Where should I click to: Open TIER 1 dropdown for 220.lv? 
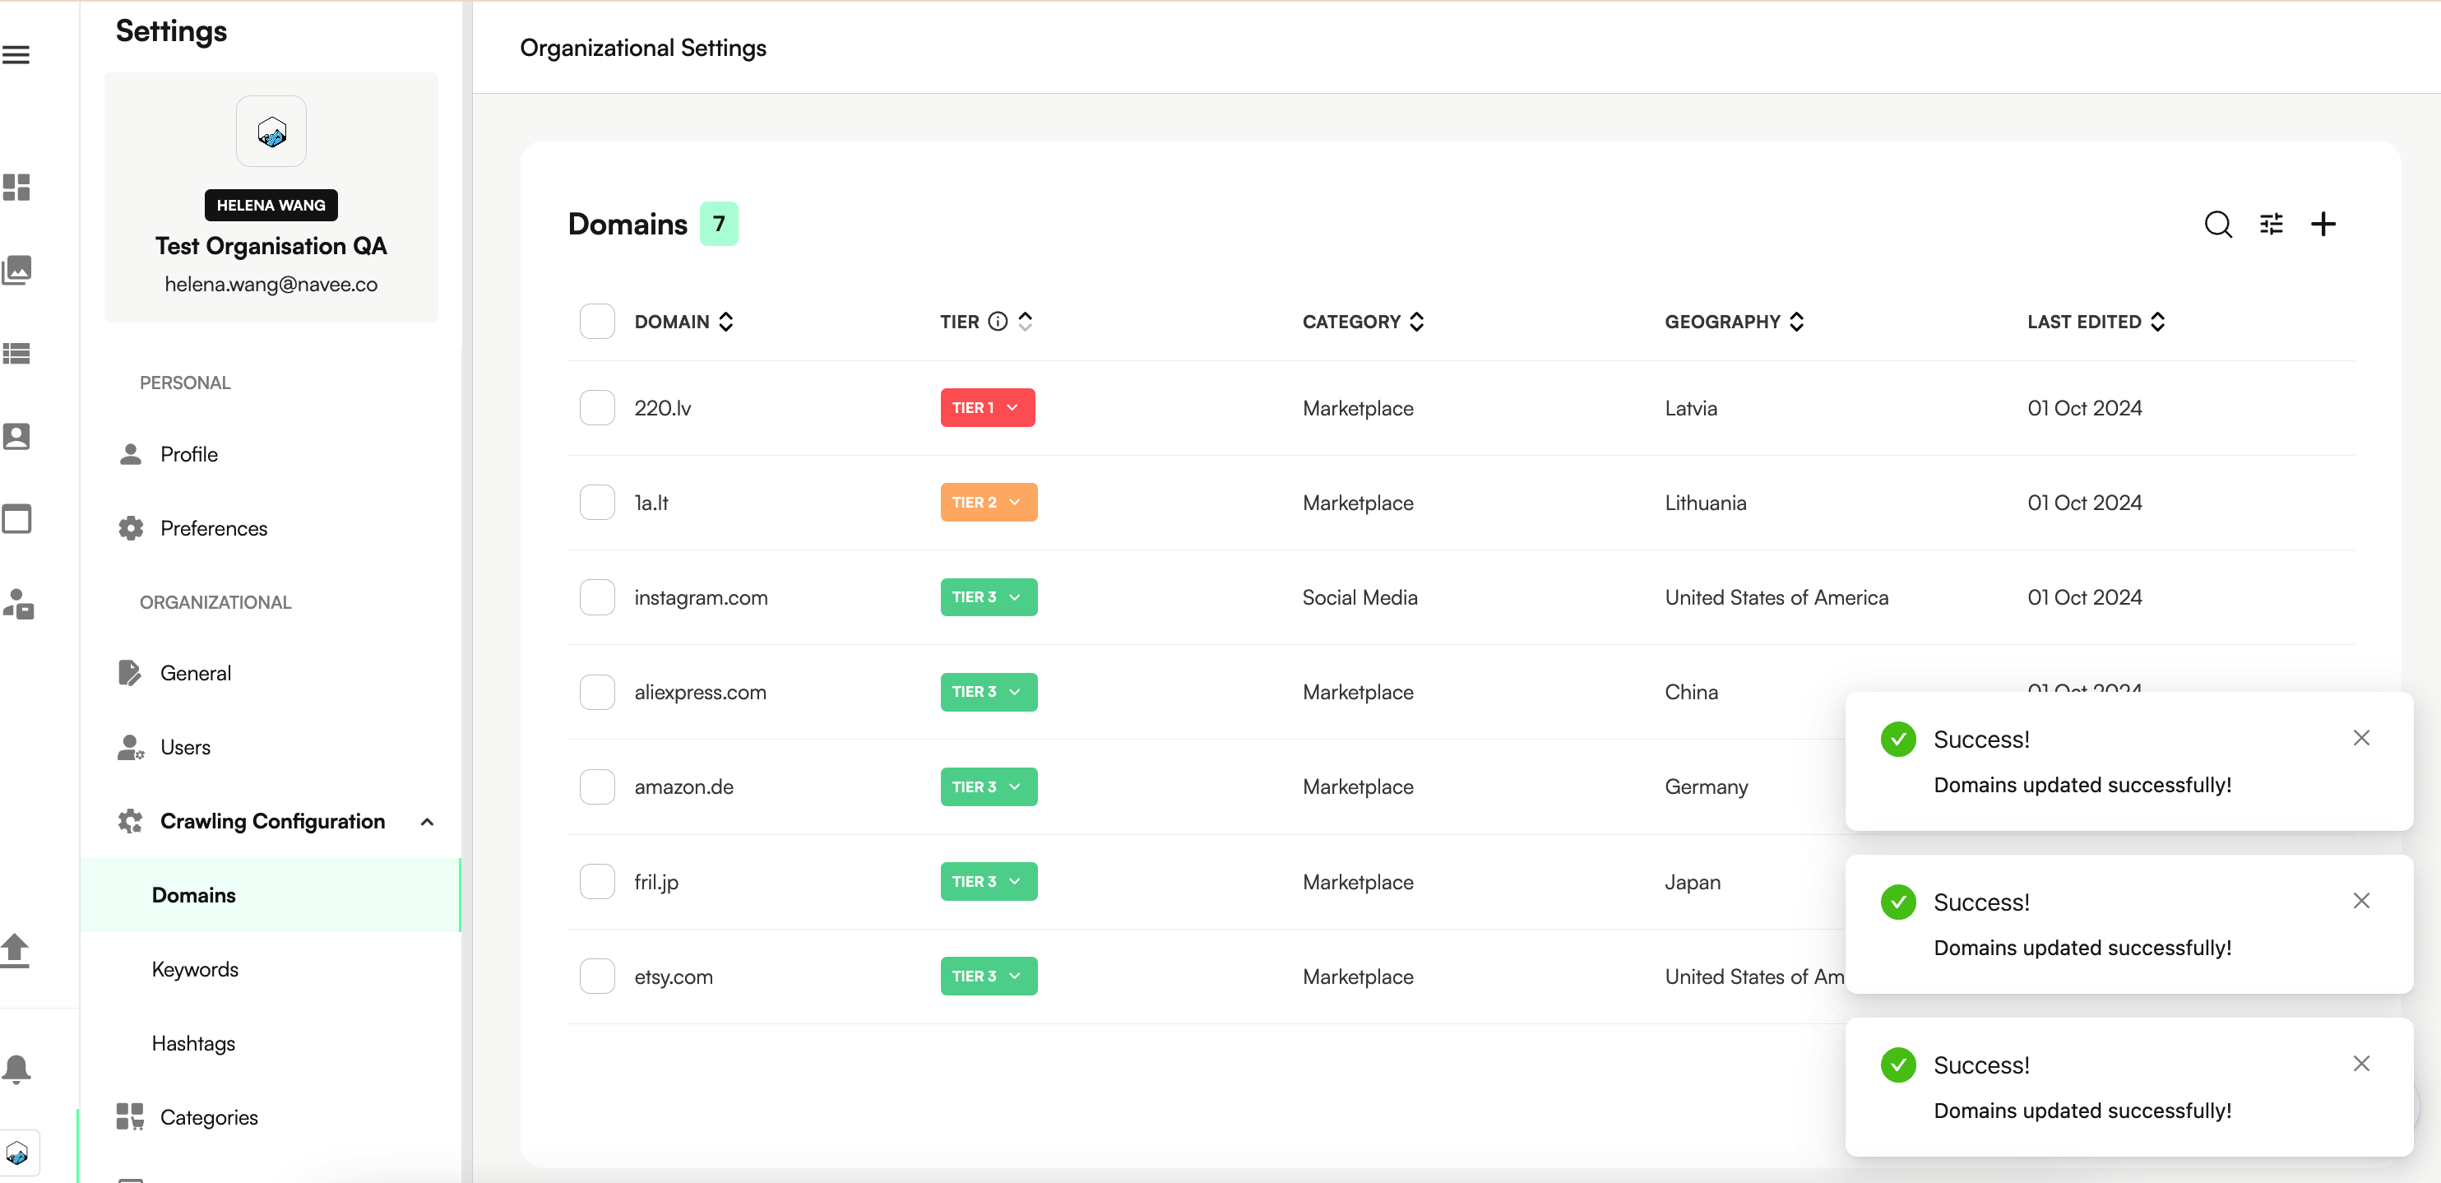click(x=988, y=407)
